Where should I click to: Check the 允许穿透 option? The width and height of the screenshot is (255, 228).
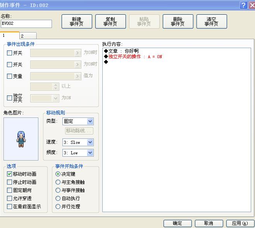(9, 199)
